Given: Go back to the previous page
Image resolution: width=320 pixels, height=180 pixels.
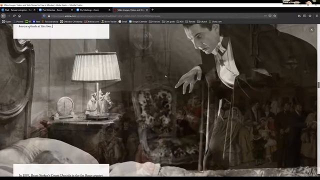Looking at the screenshot, I should coord(3,16).
